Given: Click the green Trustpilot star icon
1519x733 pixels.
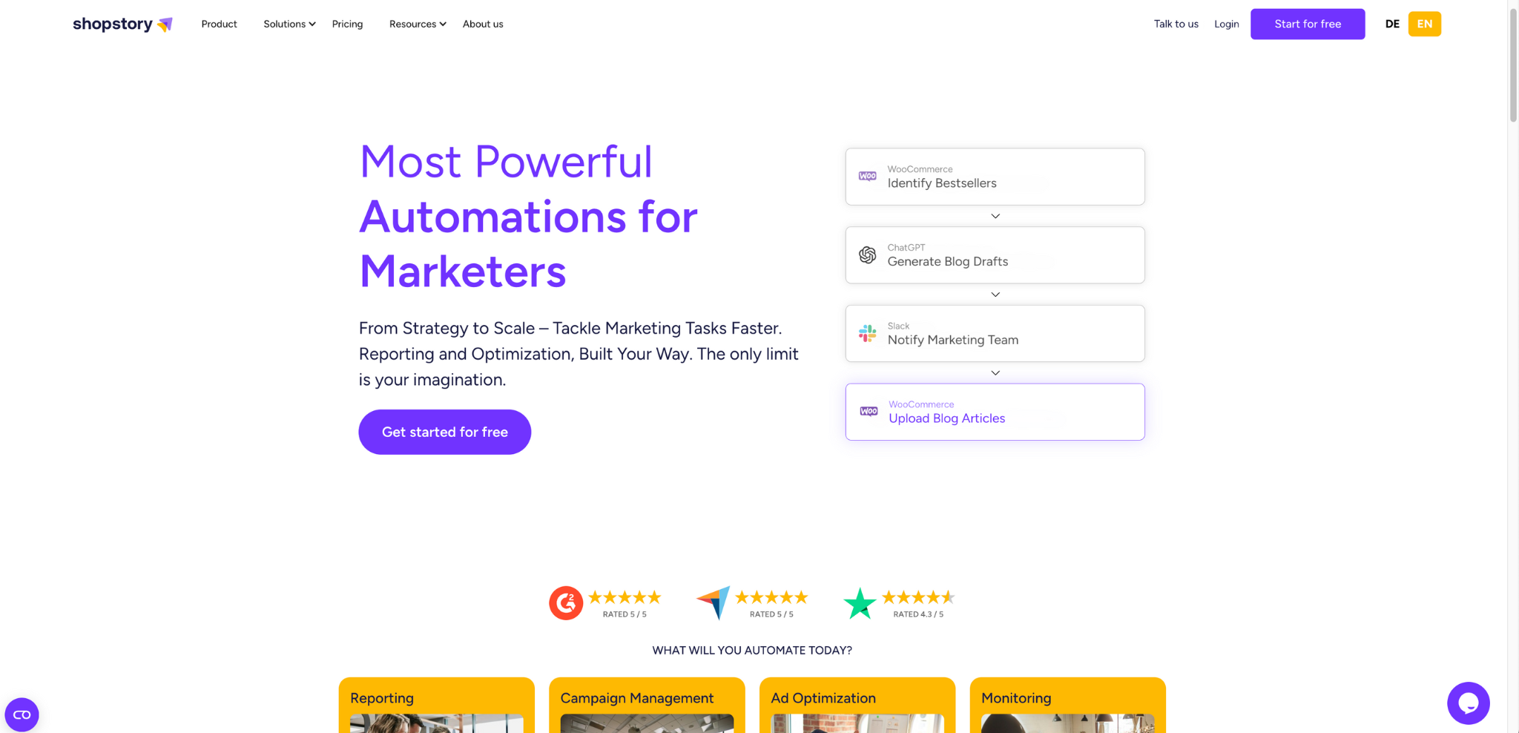Looking at the screenshot, I should (860, 603).
